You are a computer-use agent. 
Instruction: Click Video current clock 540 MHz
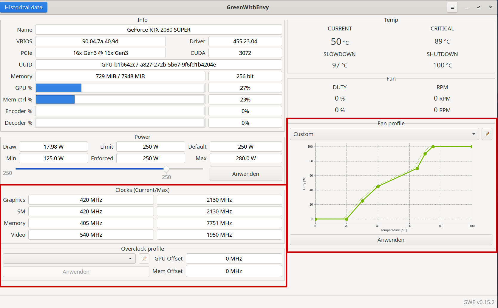91,235
